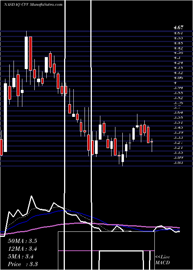Click the 4.12 price axis label
Image resolution: width=193 pixels, height=270 pixels.
point(178,73)
